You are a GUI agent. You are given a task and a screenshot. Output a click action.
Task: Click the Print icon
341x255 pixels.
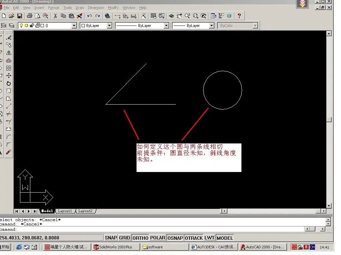click(29, 16)
